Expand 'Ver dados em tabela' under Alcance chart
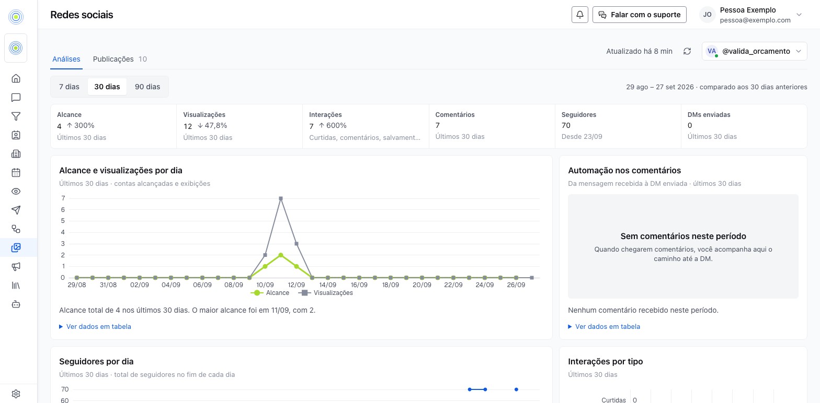 [x=95, y=326]
